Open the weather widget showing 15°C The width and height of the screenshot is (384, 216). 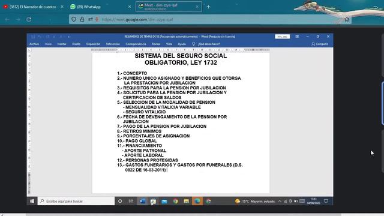tap(254, 201)
